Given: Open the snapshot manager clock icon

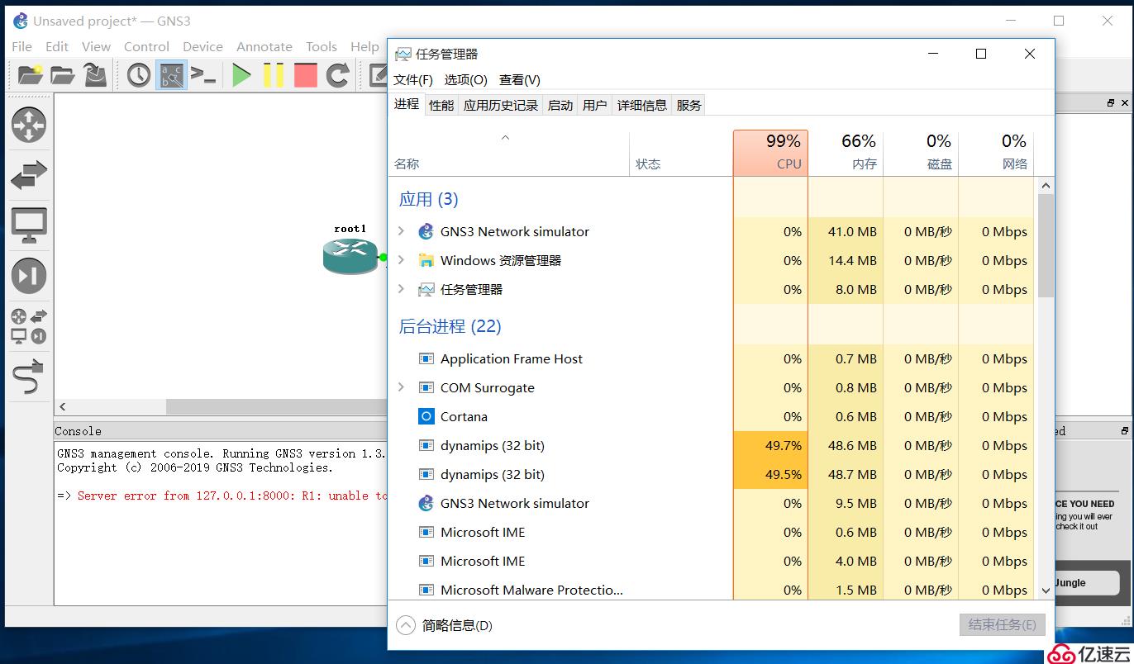Looking at the screenshot, I should 139,75.
